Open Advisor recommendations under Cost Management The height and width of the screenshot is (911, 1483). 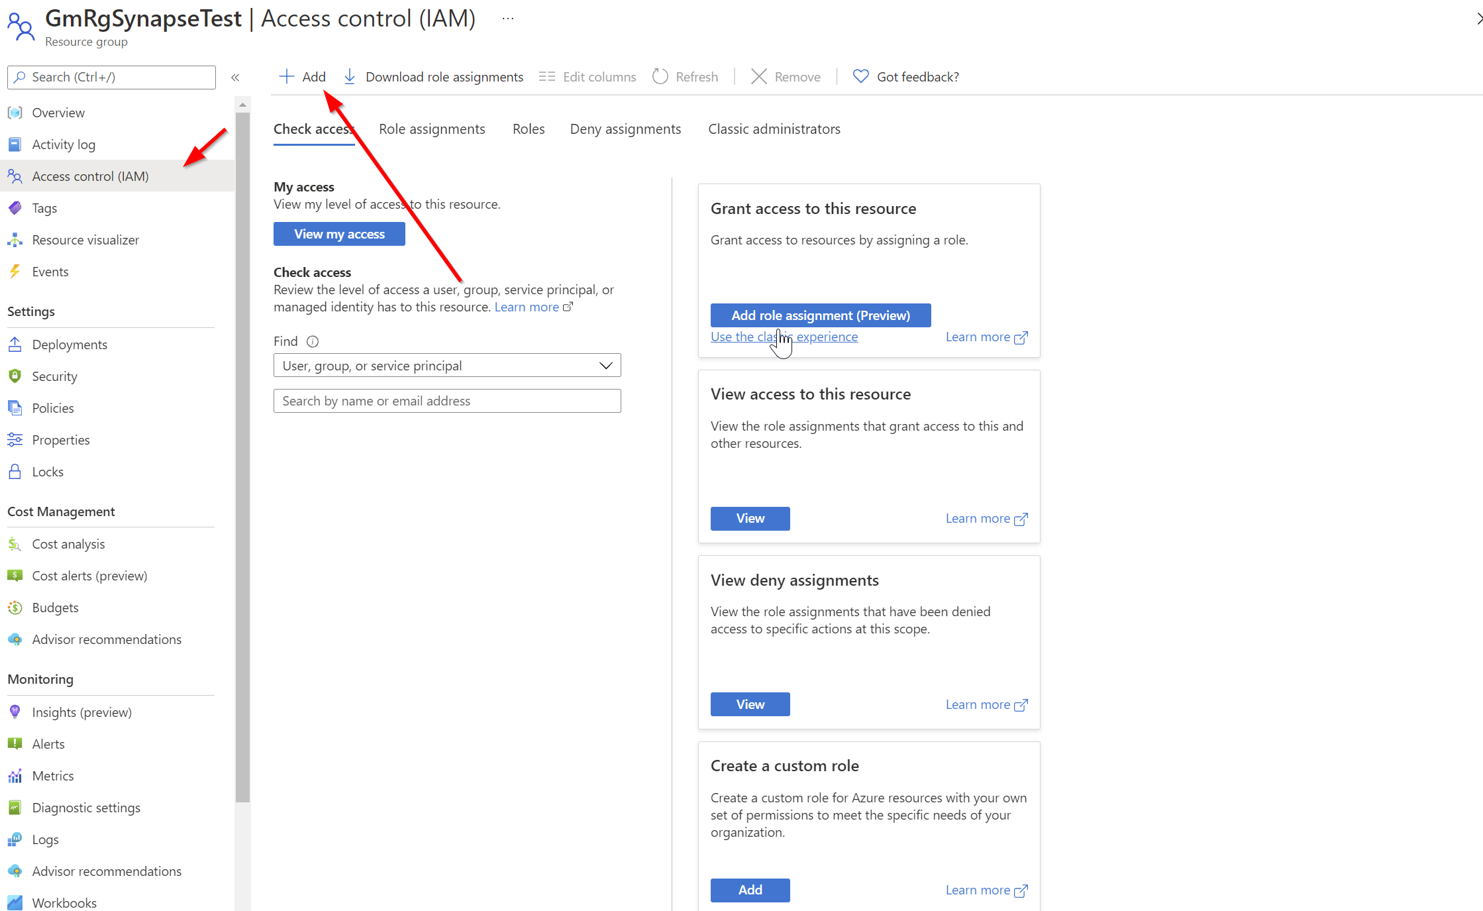click(117, 639)
